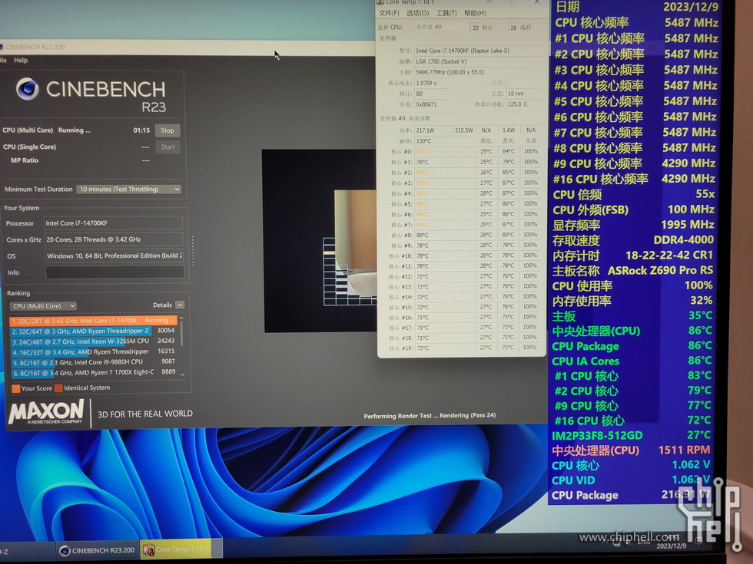The image size is (753, 564).
Task: Select the Intel Core i9-9880H ranking row
Action: (93, 362)
